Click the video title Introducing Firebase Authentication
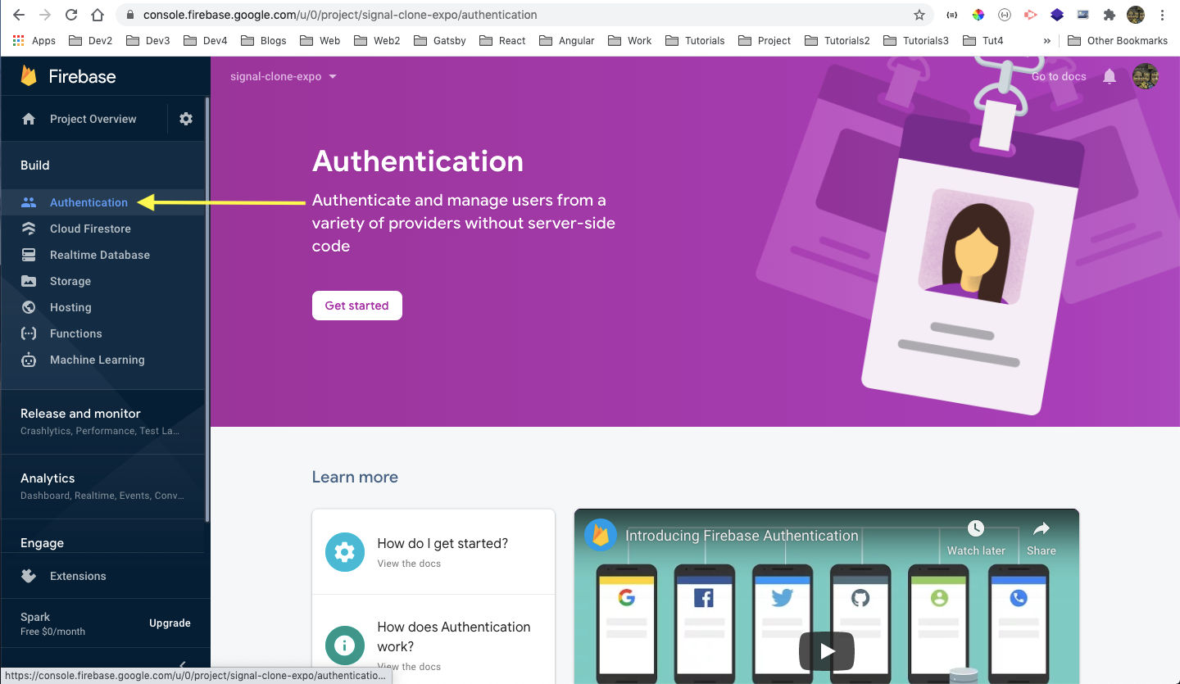1180x684 pixels. coord(742,536)
